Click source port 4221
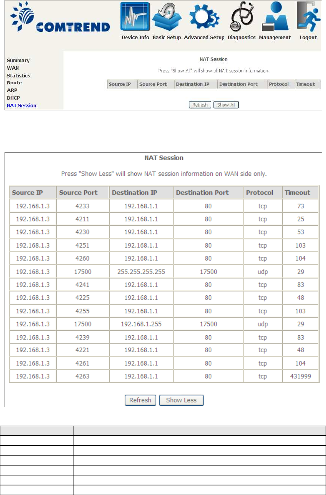The image size is (326, 495). 83,350
